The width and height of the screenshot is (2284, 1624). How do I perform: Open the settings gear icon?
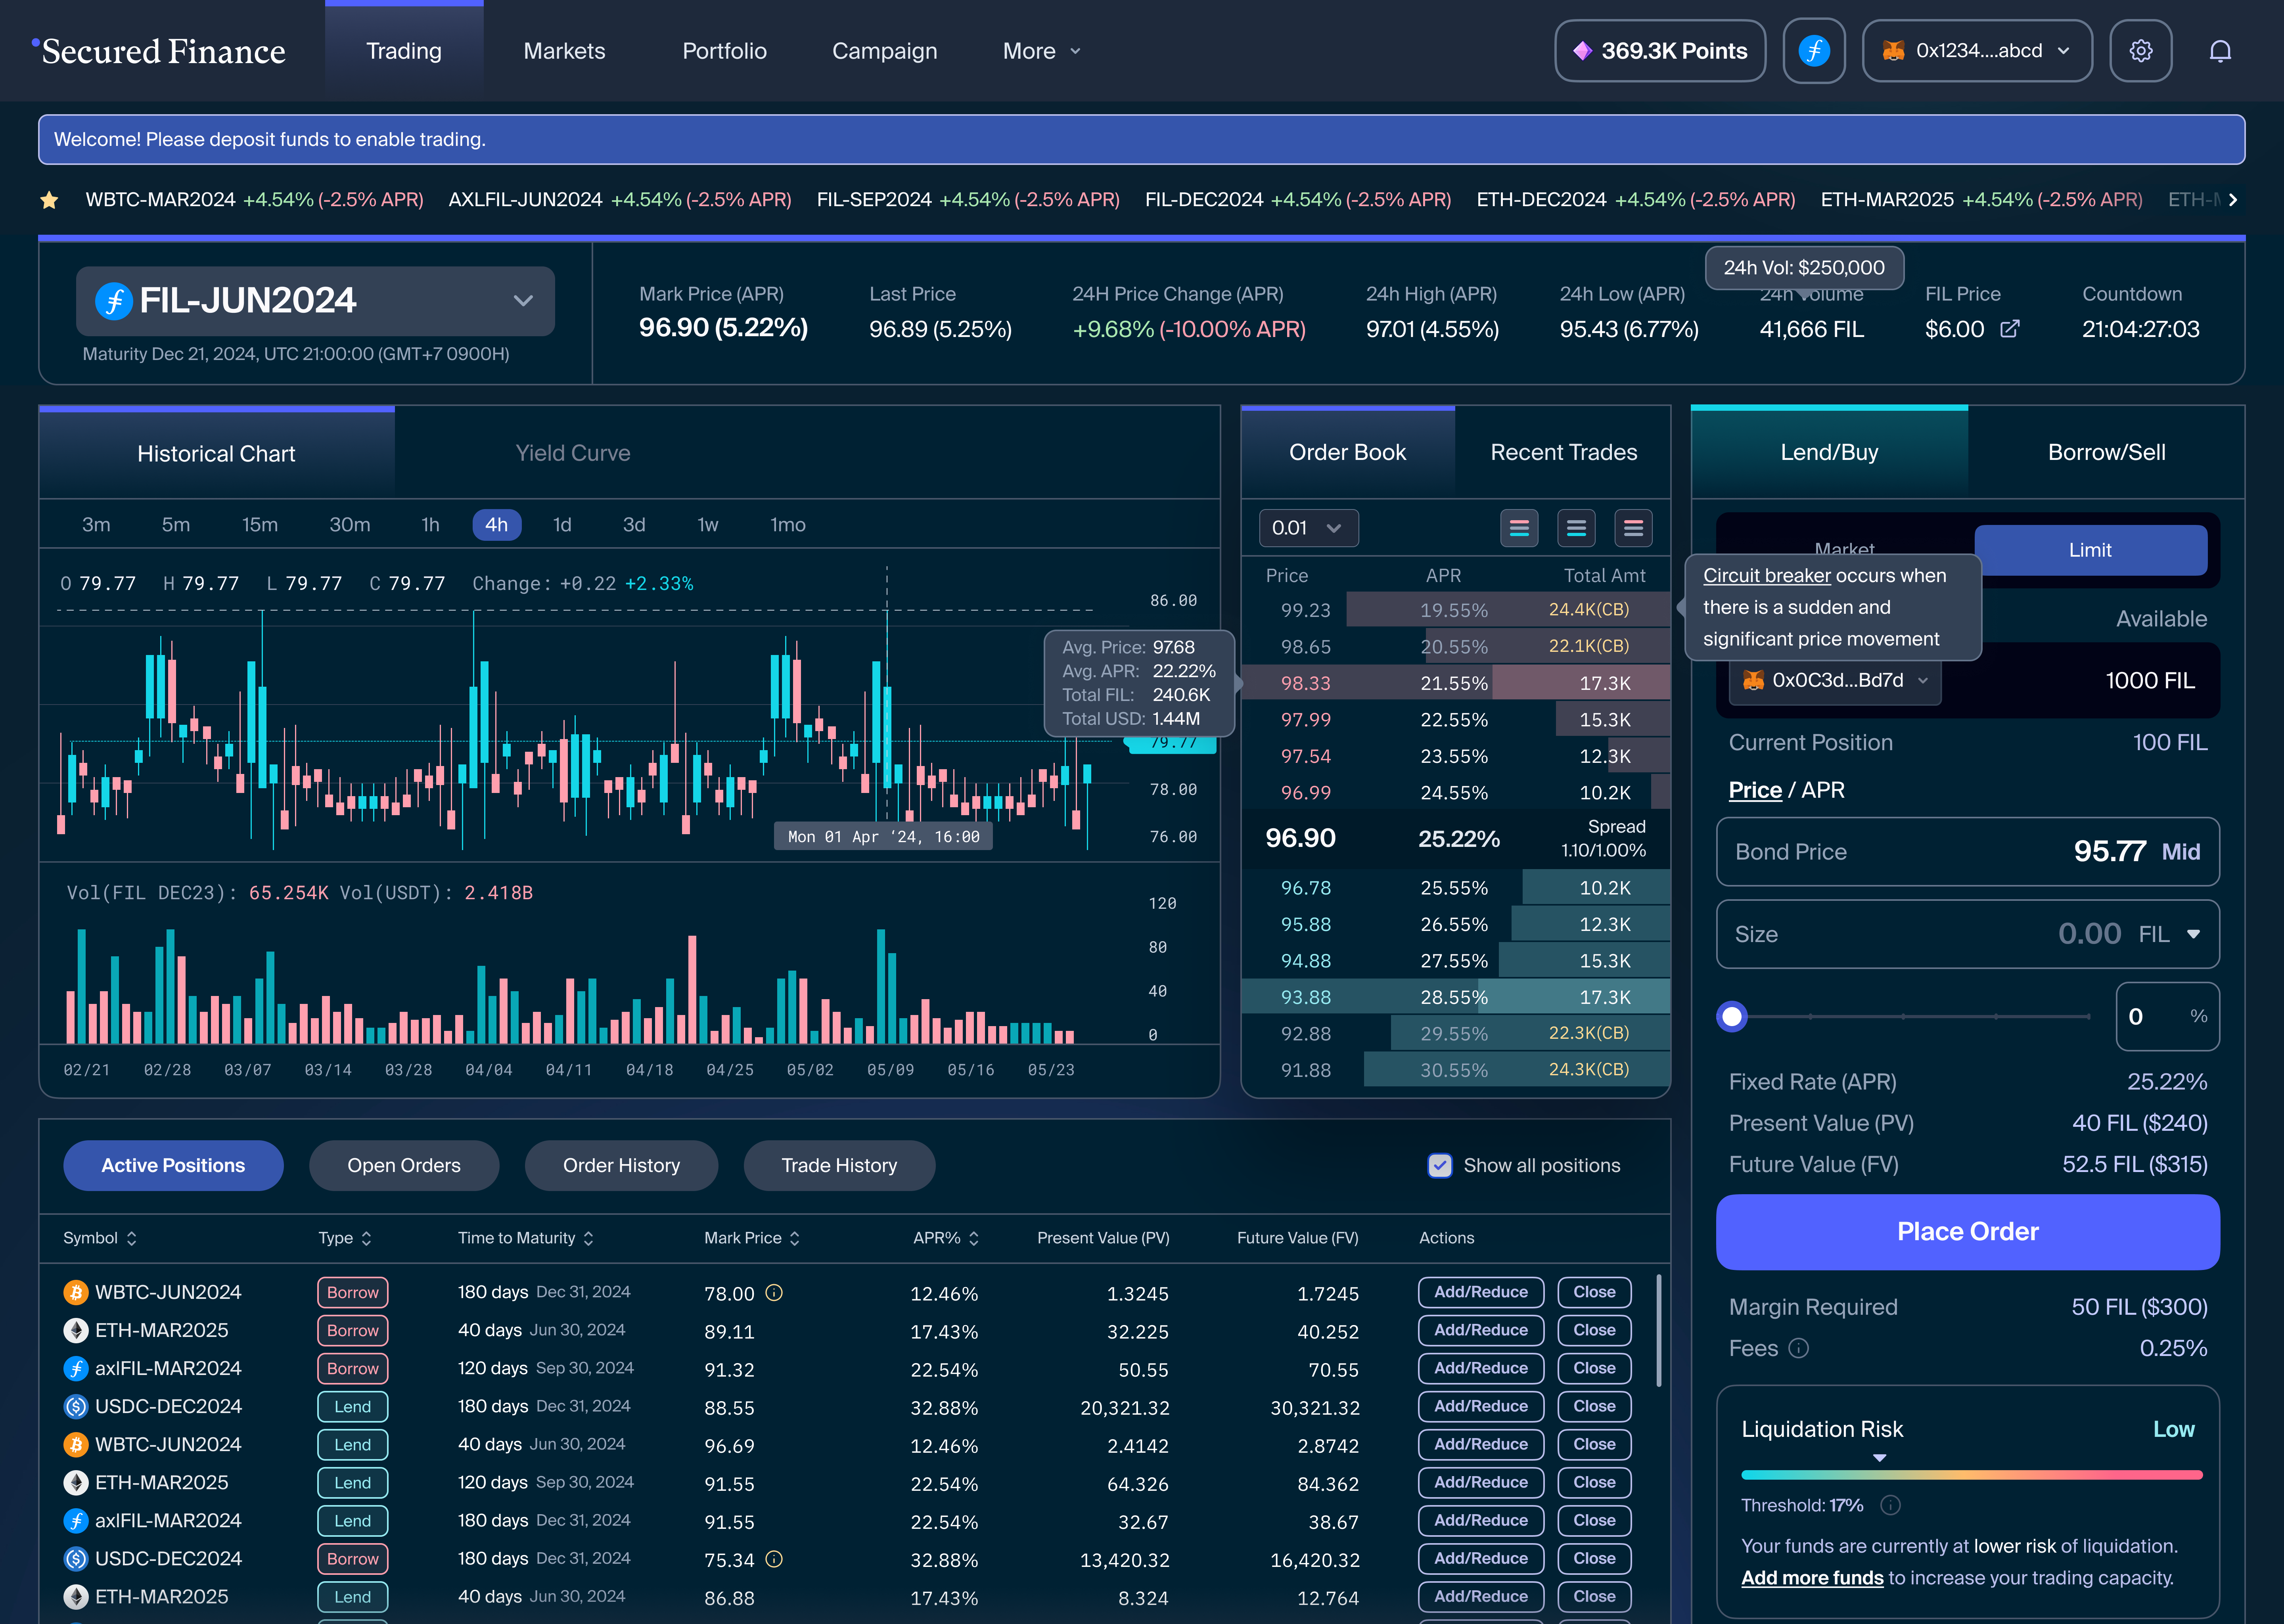pos(2140,51)
